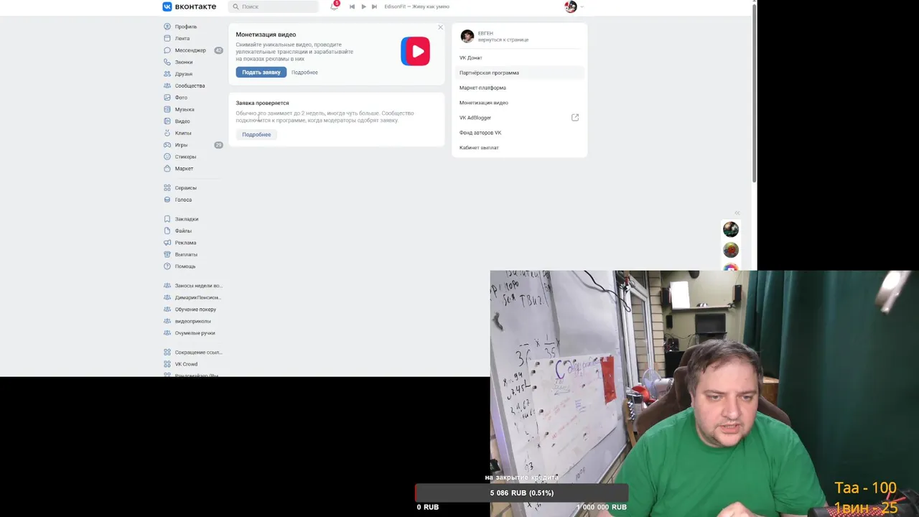Image resolution: width=919 pixels, height=517 pixels.
Task: Expand the profile menu chevron beside avatar
Action: click(582, 6)
